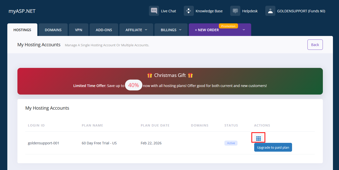The height and width of the screenshot is (170, 339).
Task: Click the Knowledge Base diamond icon
Action: coord(189,11)
